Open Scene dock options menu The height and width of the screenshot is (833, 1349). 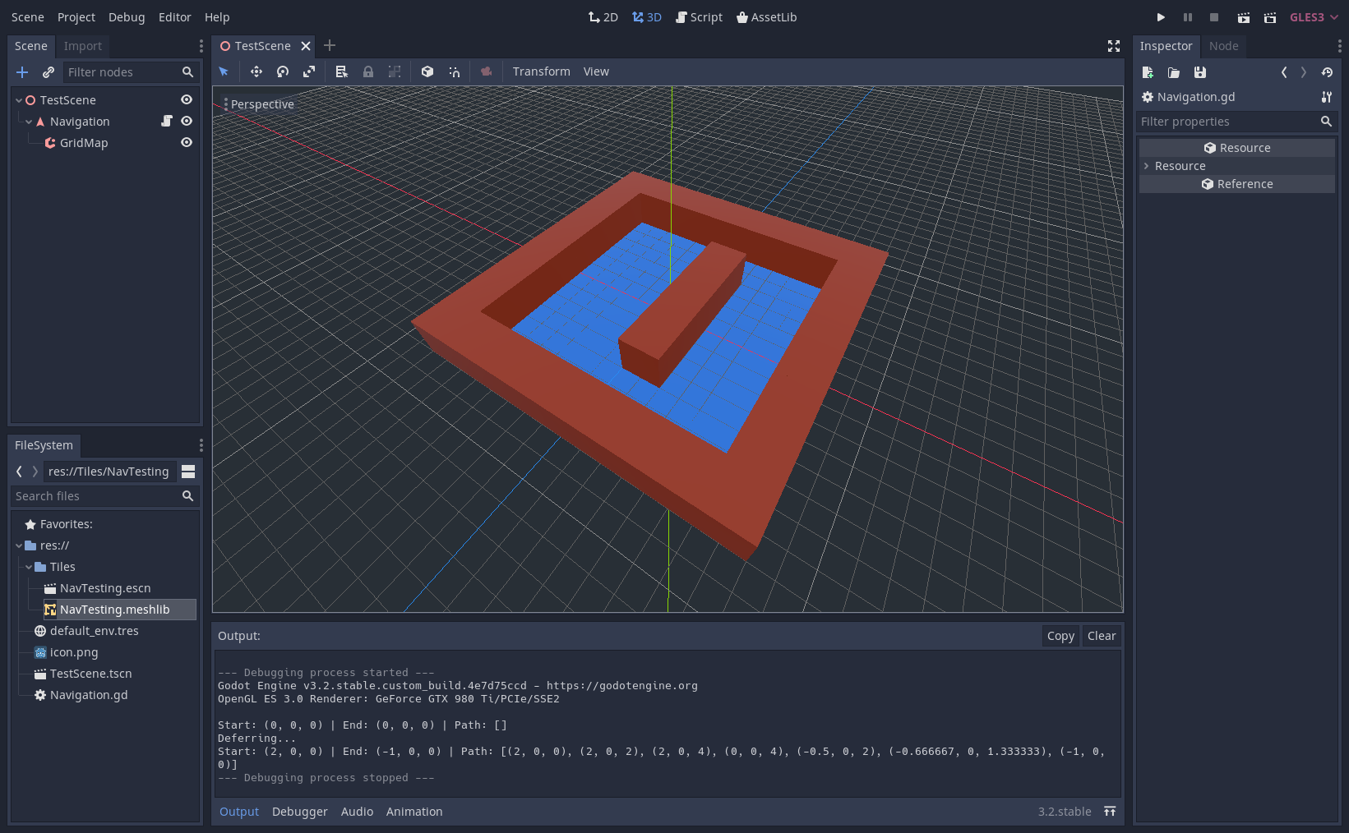(201, 46)
